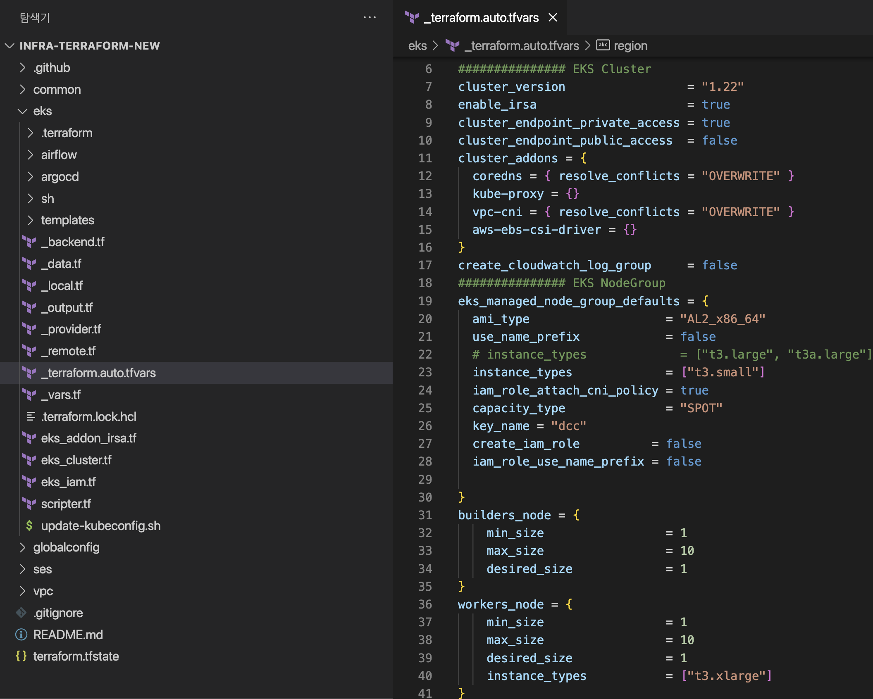Click the EKS NodeGroup comment line

tap(562, 283)
